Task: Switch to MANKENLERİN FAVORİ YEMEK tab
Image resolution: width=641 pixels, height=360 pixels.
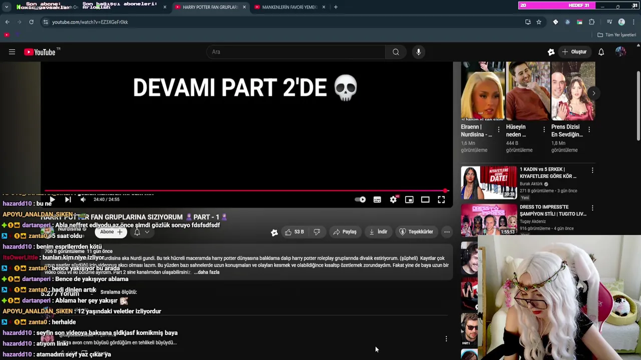Action: pos(289,7)
